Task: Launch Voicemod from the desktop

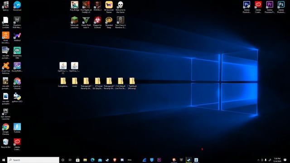Action: 17,6
